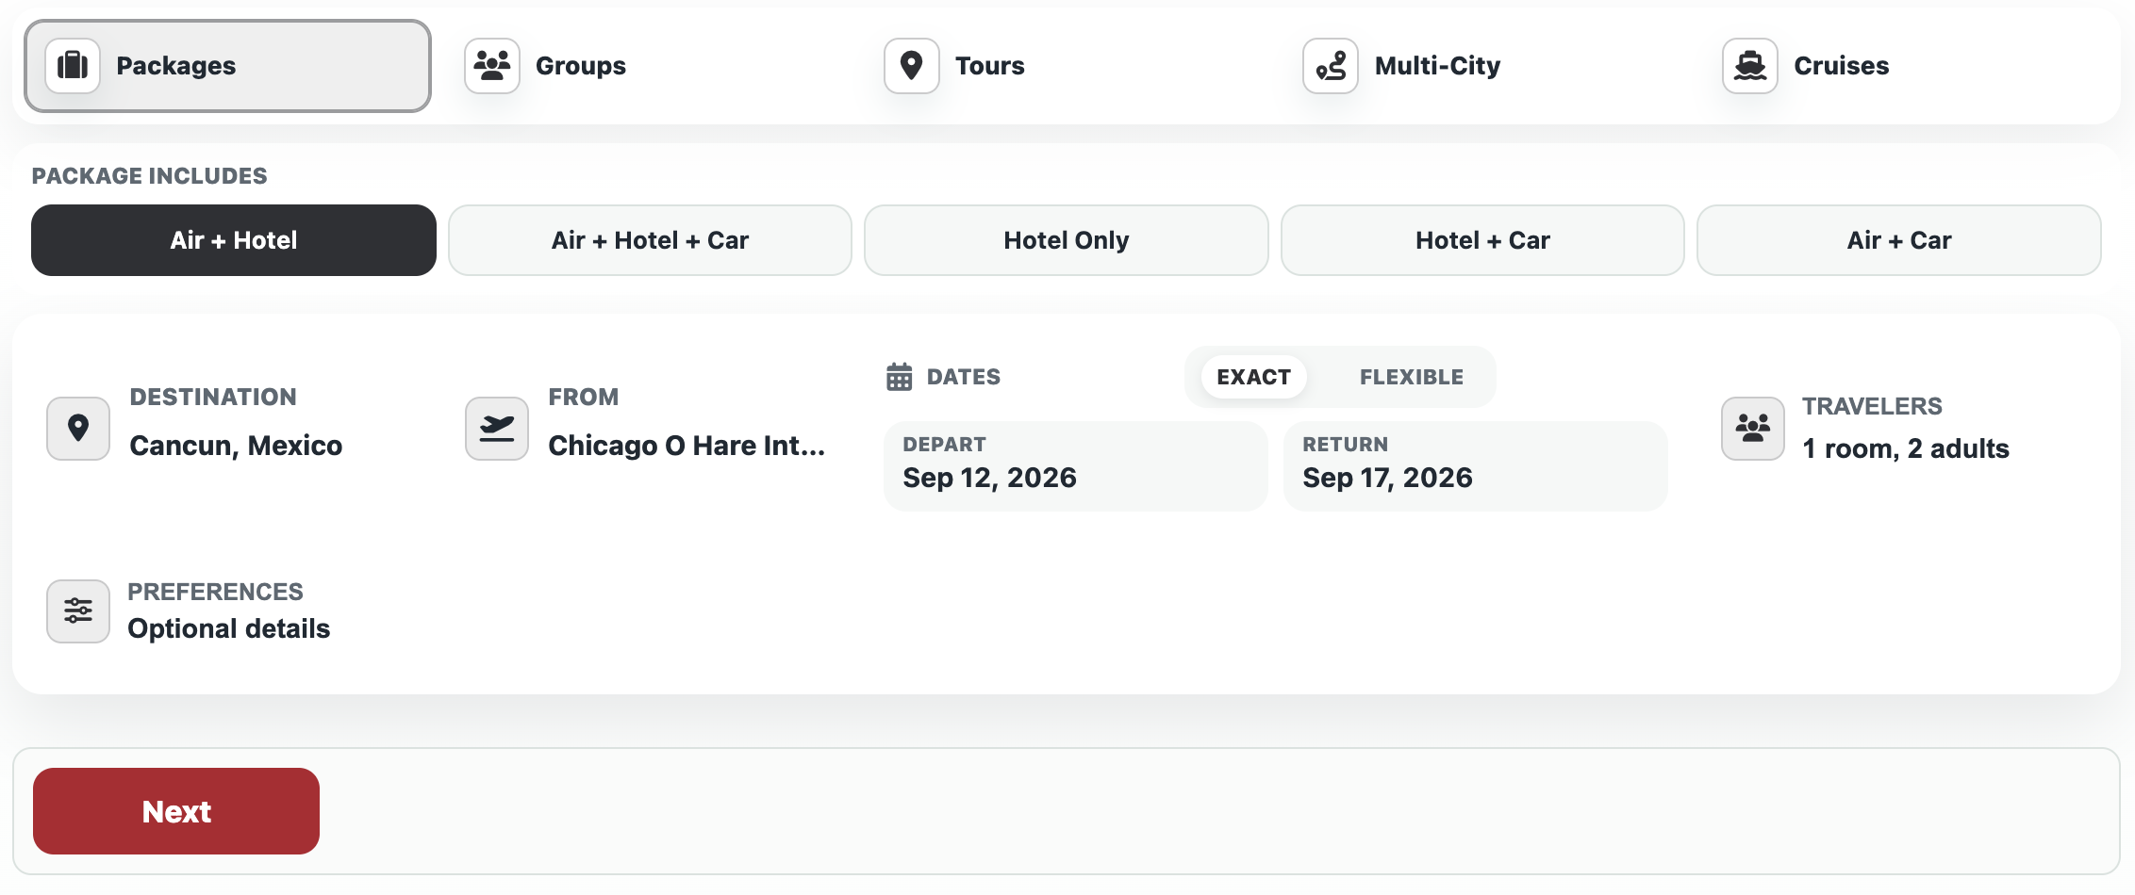Screen dimensions: 2135x895
Task: Go to the Tours tab
Action: [1067, 66]
